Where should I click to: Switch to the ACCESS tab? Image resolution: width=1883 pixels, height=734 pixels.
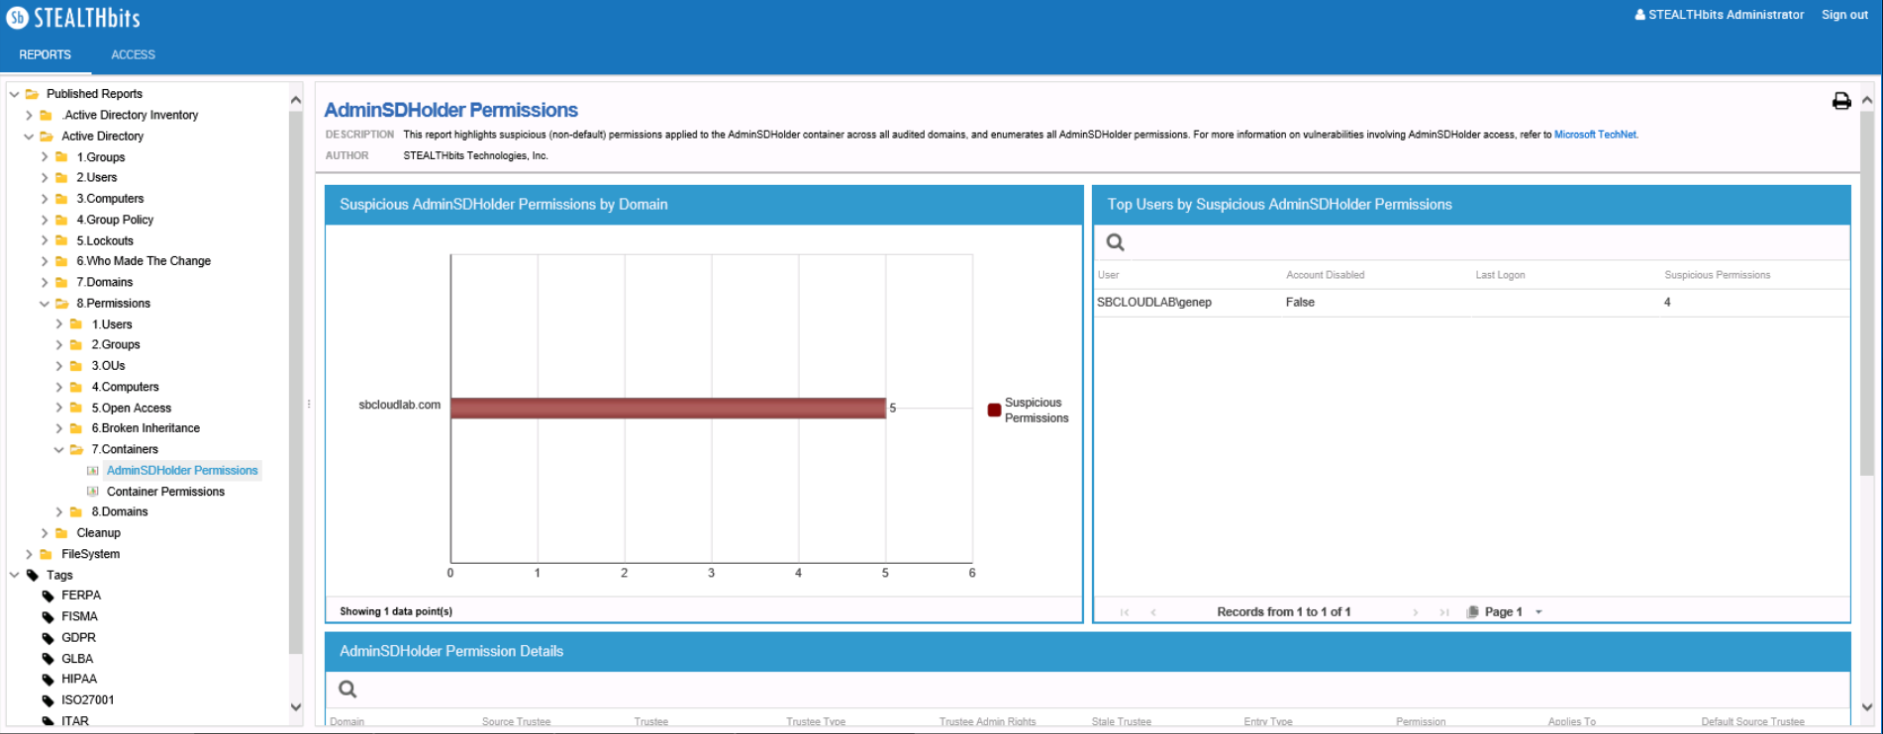(x=133, y=54)
